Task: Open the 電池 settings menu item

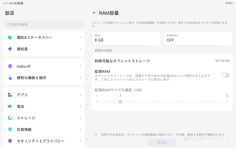Action: 44,106
